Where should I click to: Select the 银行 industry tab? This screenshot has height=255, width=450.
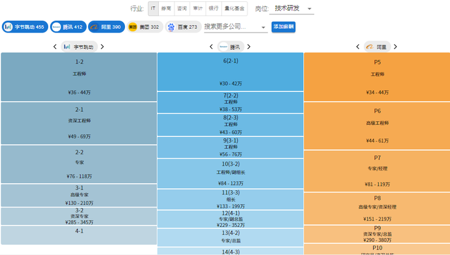[x=214, y=9]
